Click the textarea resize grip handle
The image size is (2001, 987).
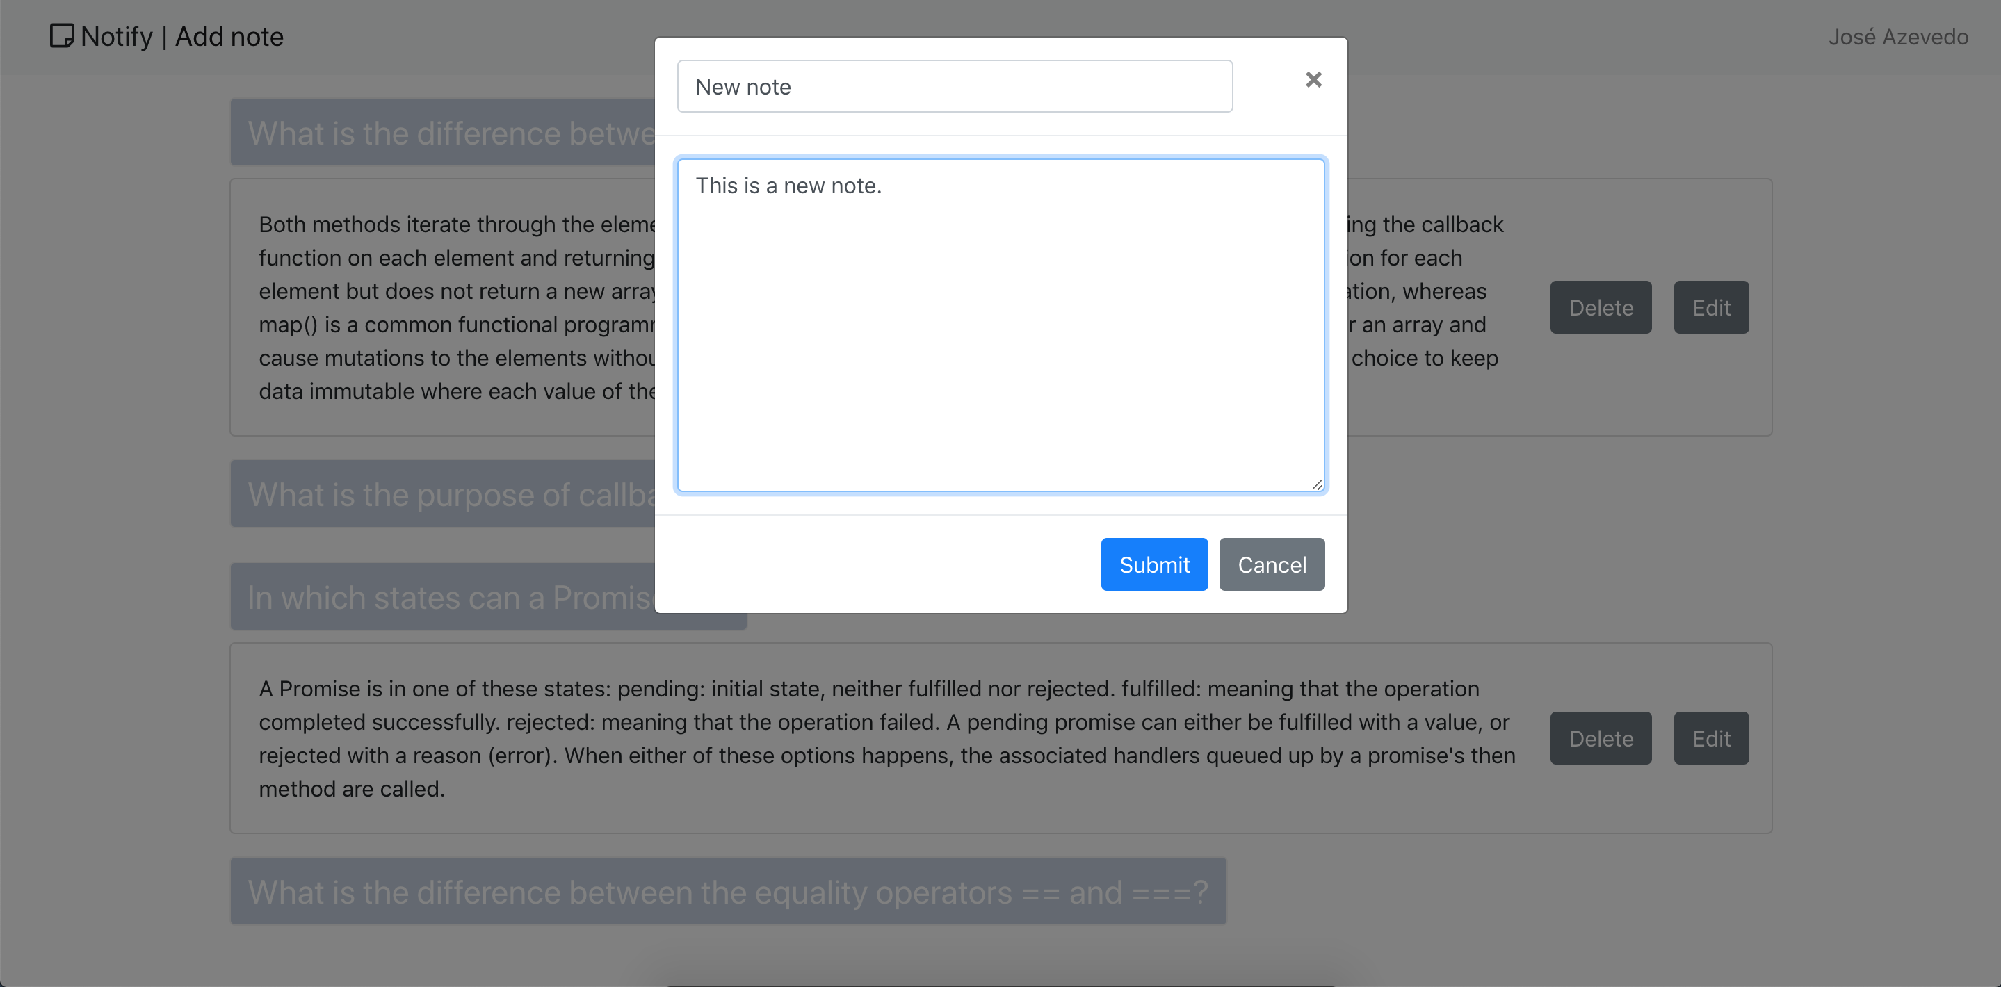tap(1317, 484)
